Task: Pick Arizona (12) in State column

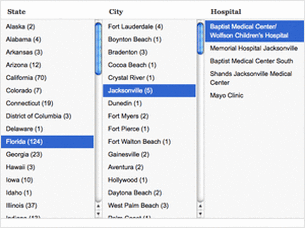Action: pyautogui.click(x=47, y=65)
